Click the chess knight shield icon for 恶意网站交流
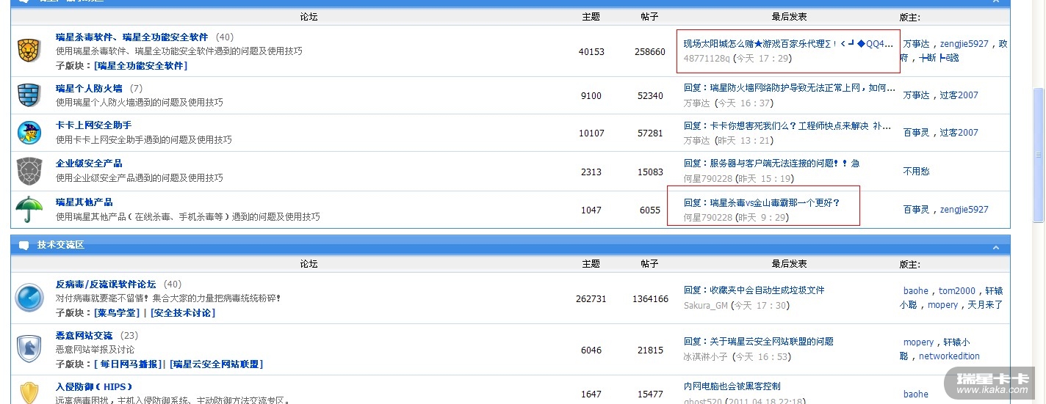1046x404 pixels. click(29, 349)
